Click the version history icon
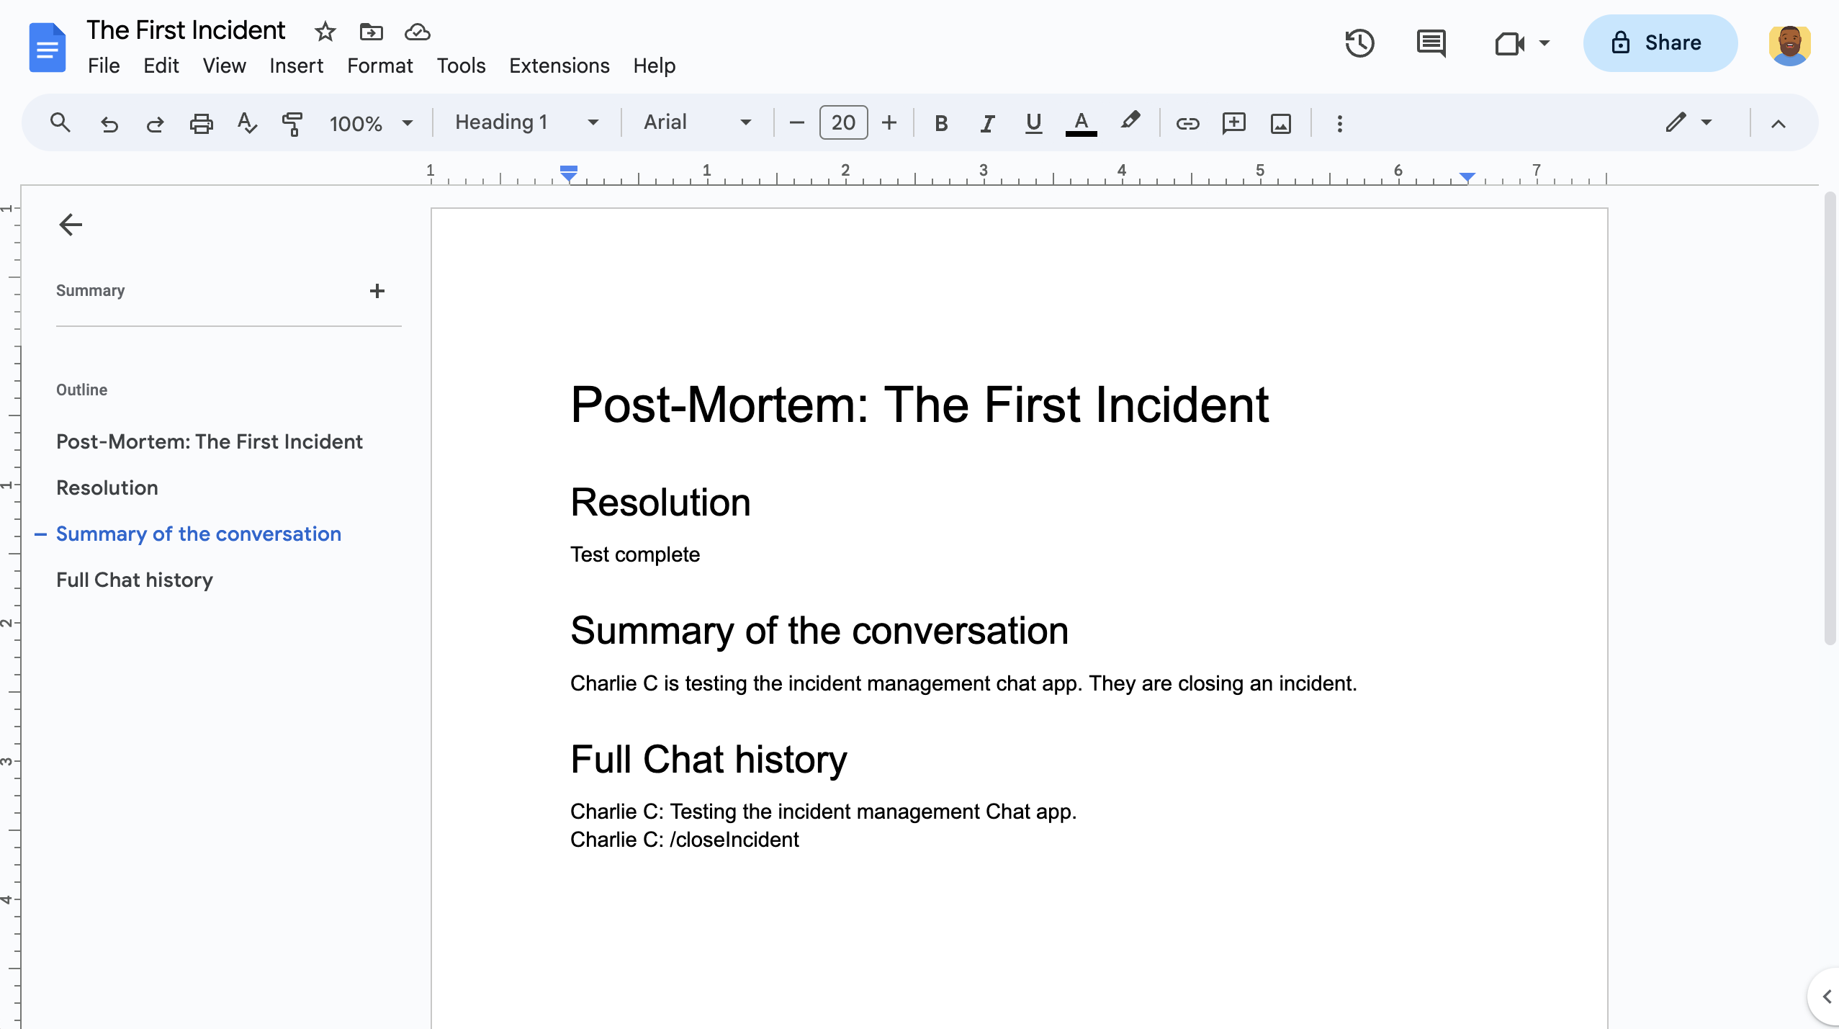 (1362, 42)
